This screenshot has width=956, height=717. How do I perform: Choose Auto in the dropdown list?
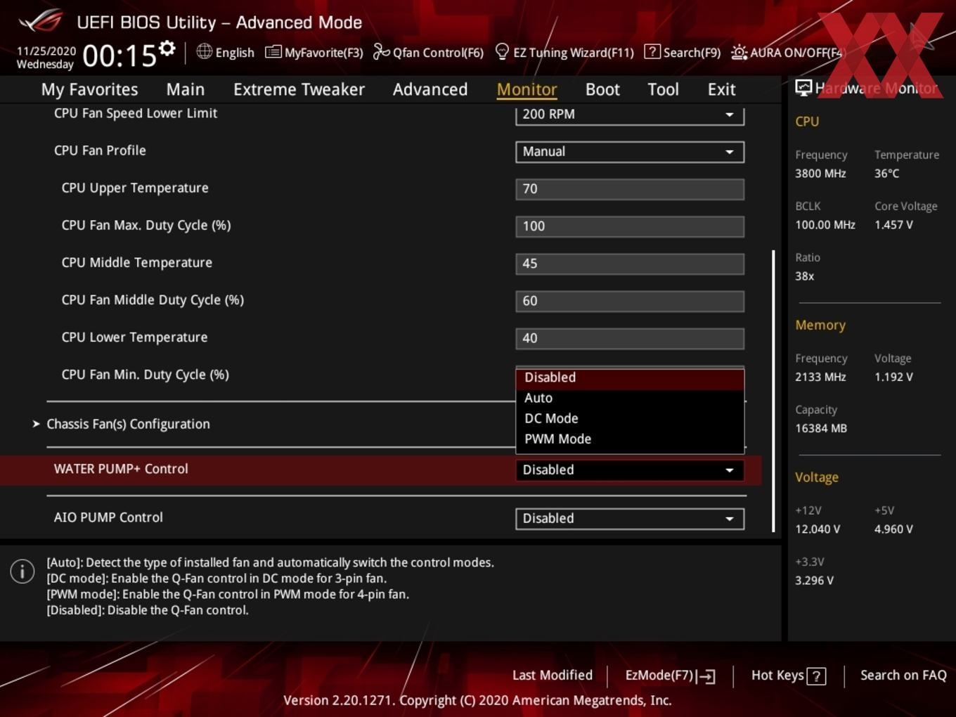click(x=630, y=398)
